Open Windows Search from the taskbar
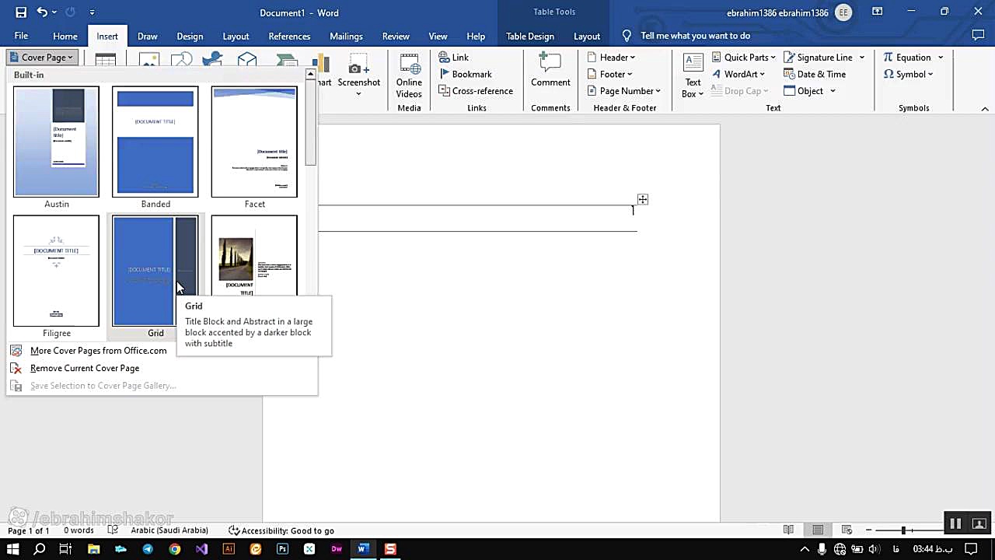The width and height of the screenshot is (995, 560). pyautogui.click(x=40, y=549)
